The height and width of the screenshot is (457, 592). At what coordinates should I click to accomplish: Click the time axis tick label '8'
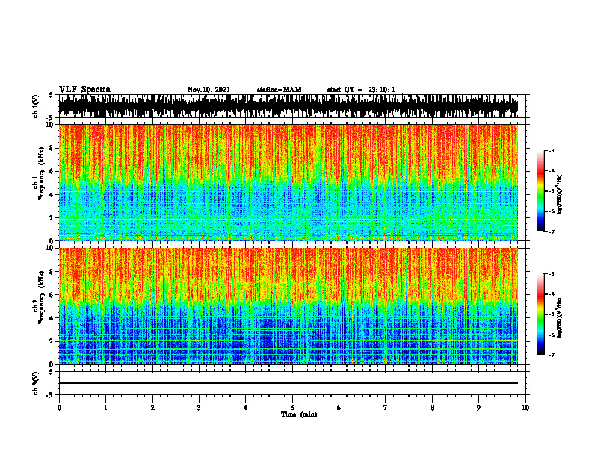tap(432, 408)
